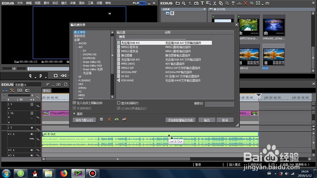Set In point in player
317x178 pixels.
pyautogui.click(x=30, y=76)
